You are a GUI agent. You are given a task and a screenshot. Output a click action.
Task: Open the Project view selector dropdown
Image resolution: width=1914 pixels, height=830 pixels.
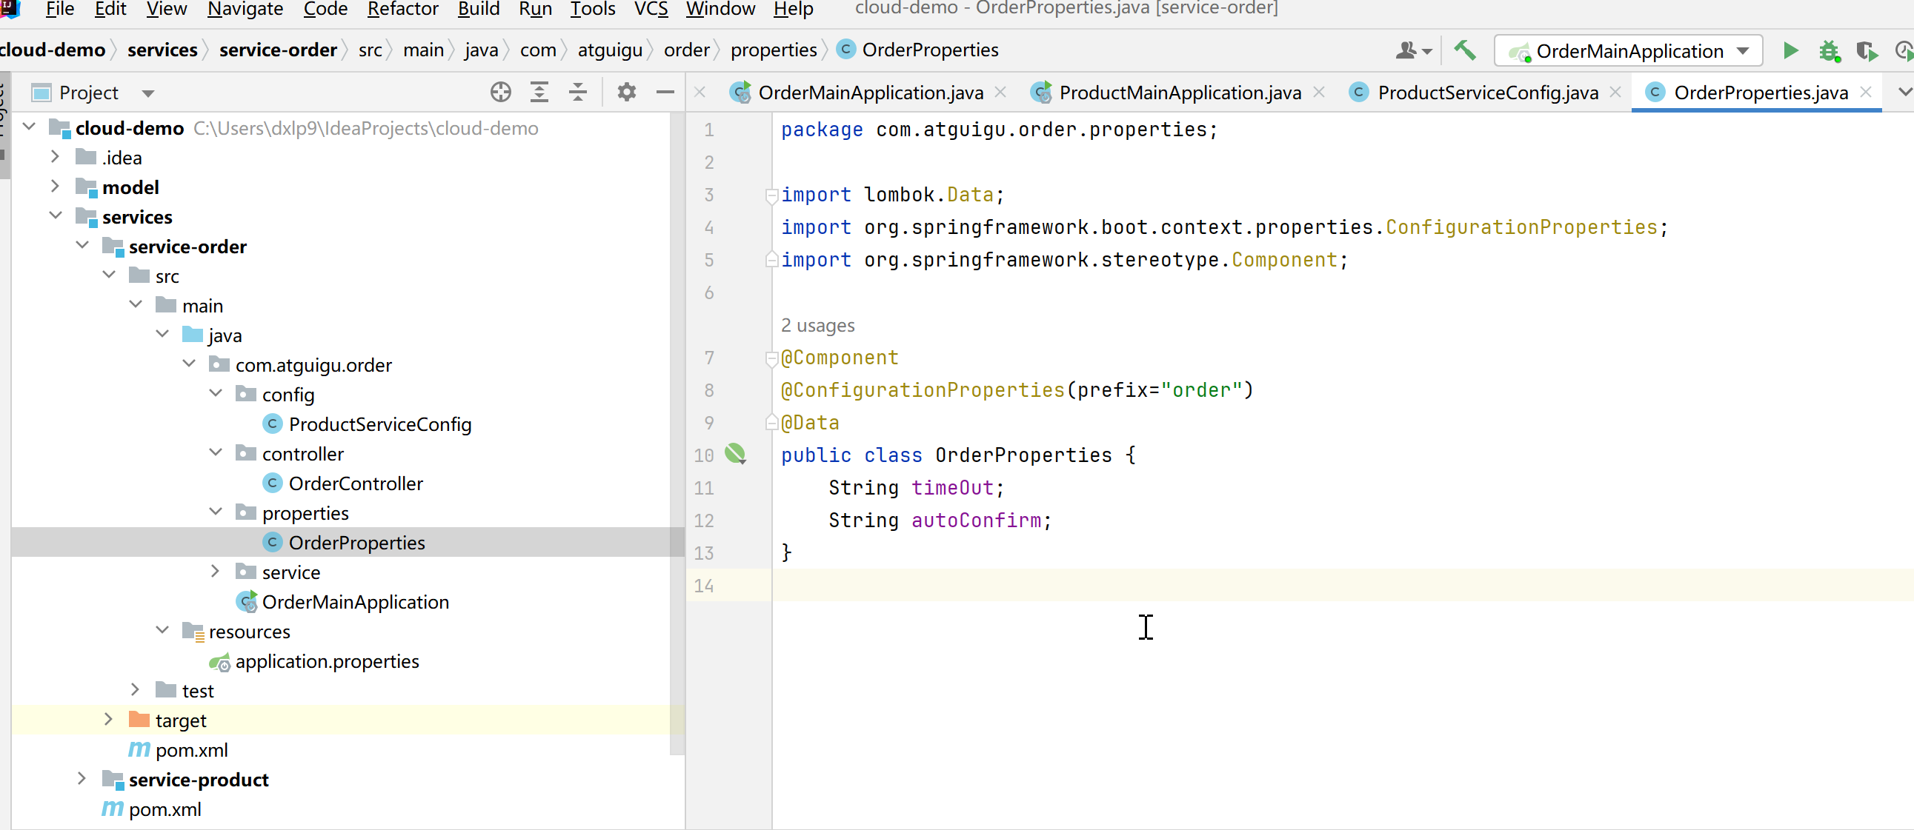(x=148, y=93)
